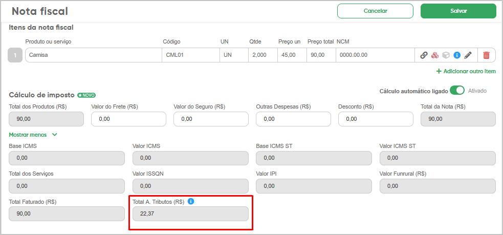Edit item with the pencil icon
This screenshot has height=235, width=503.
click(468, 55)
